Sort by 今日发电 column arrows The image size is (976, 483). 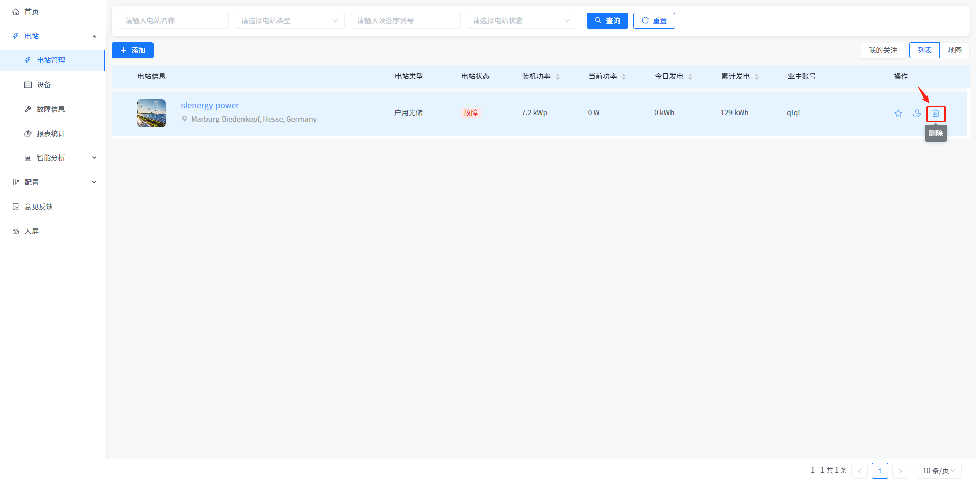[x=690, y=77]
